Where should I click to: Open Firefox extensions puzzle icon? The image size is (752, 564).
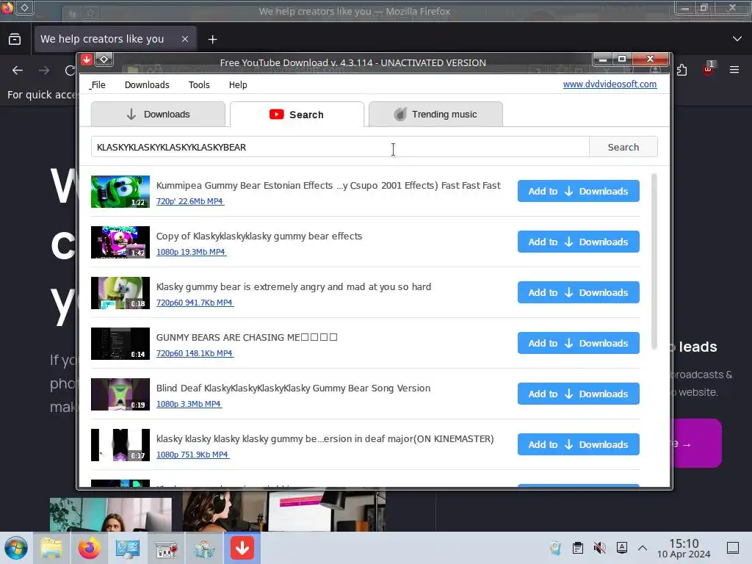pos(681,70)
